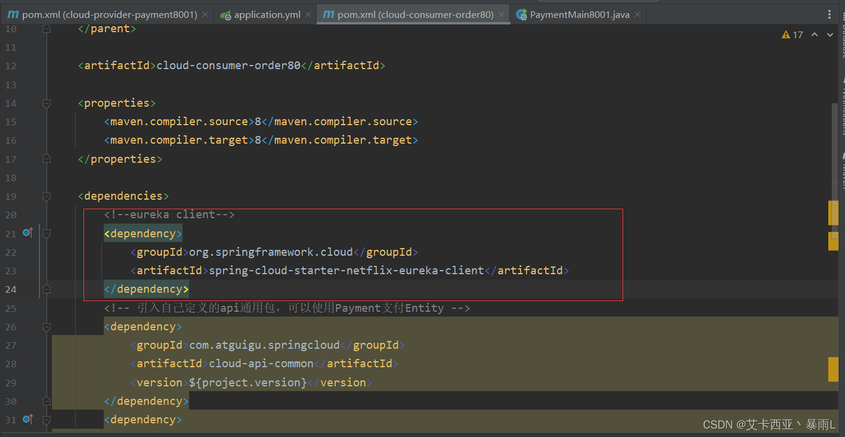Click spring-cloud-starter-netflix-eureka-client artifactId value
The height and width of the screenshot is (437, 845).
pyautogui.click(x=346, y=271)
